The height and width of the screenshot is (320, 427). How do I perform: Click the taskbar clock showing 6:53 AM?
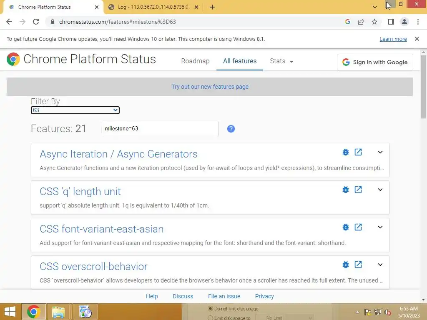pyautogui.click(x=409, y=312)
